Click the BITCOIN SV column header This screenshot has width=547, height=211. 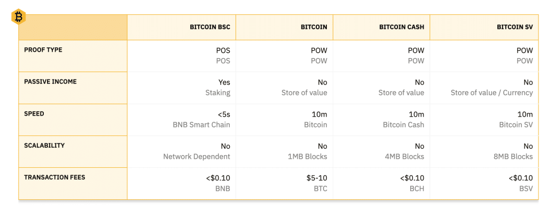pyautogui.click(x=515, y=27)
